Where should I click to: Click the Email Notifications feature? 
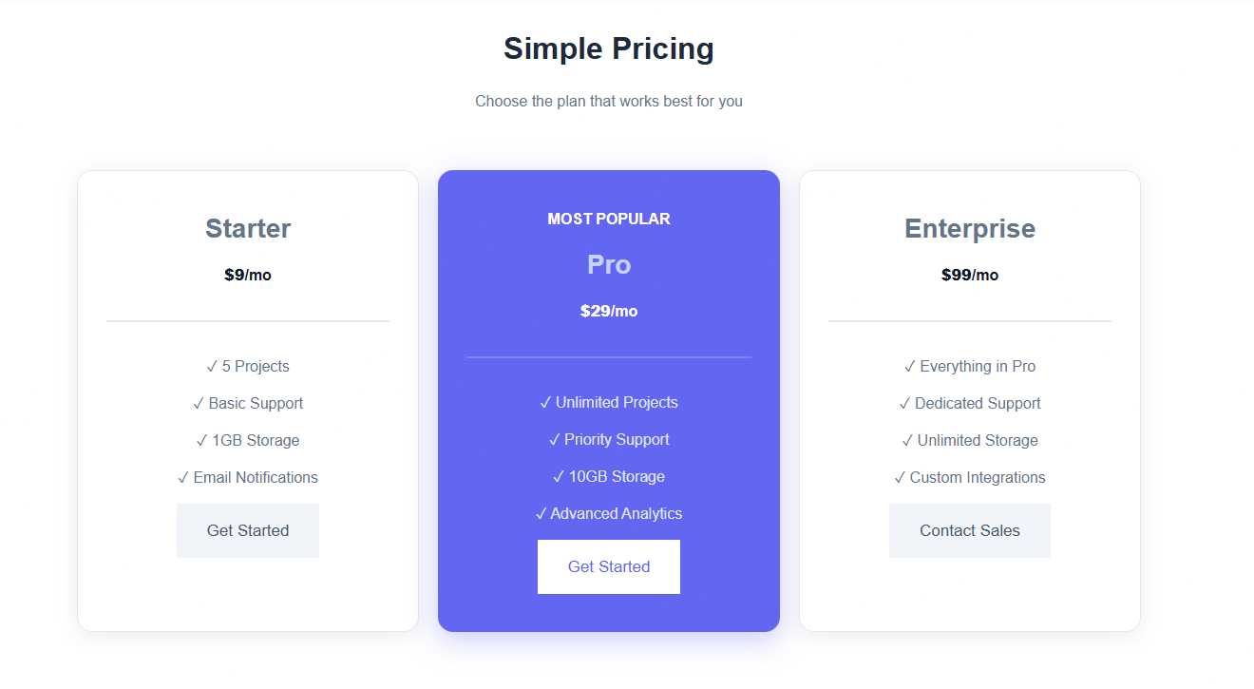248,477
